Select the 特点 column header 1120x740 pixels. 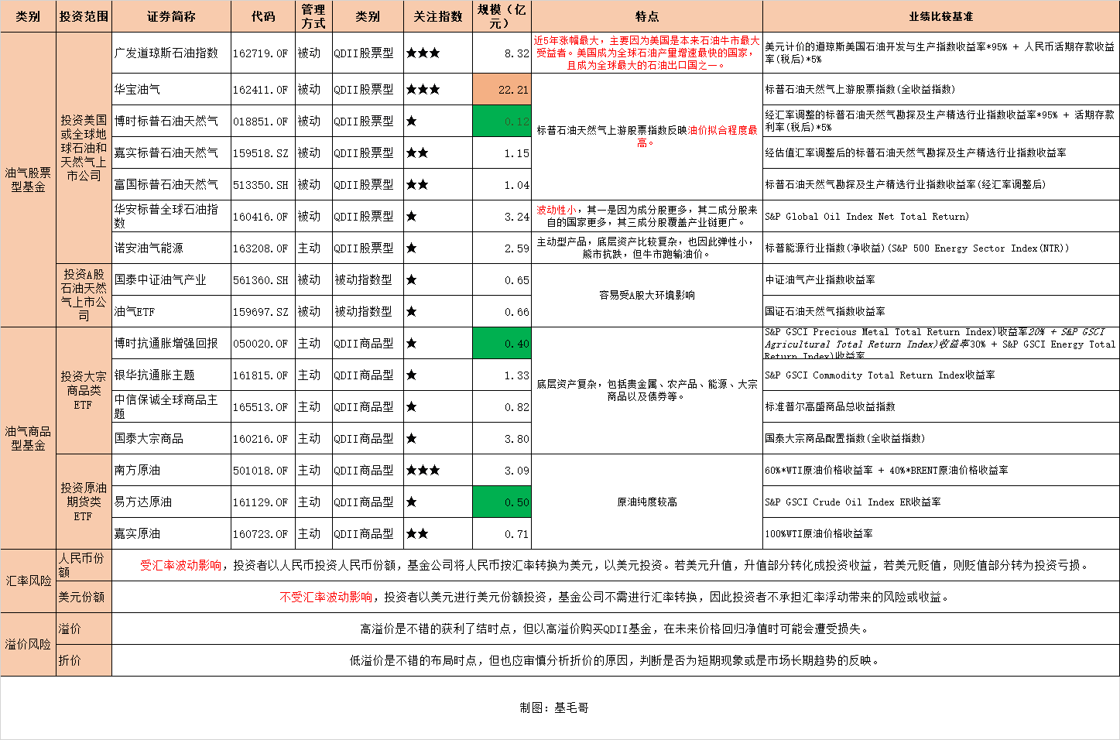point(646,15)
